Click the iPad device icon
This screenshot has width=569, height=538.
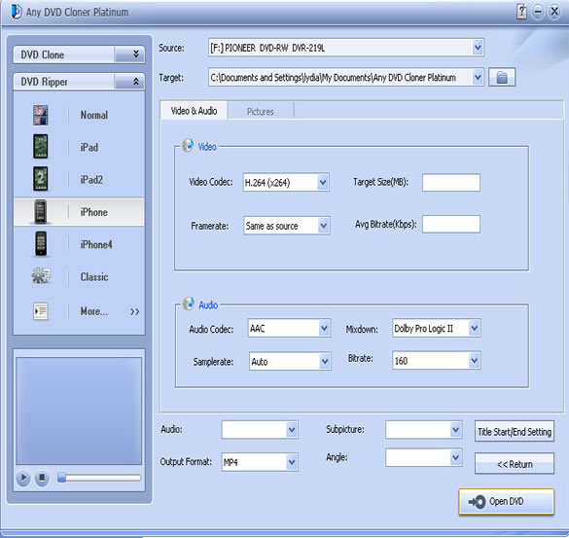click(40, 146)
